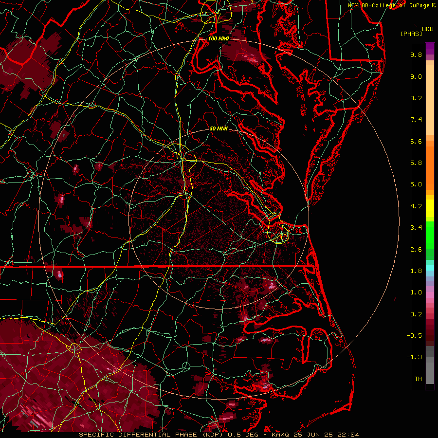The image size is (438, 438).
Task: Select the 9.0 legend value
Action: pos(416,76)
